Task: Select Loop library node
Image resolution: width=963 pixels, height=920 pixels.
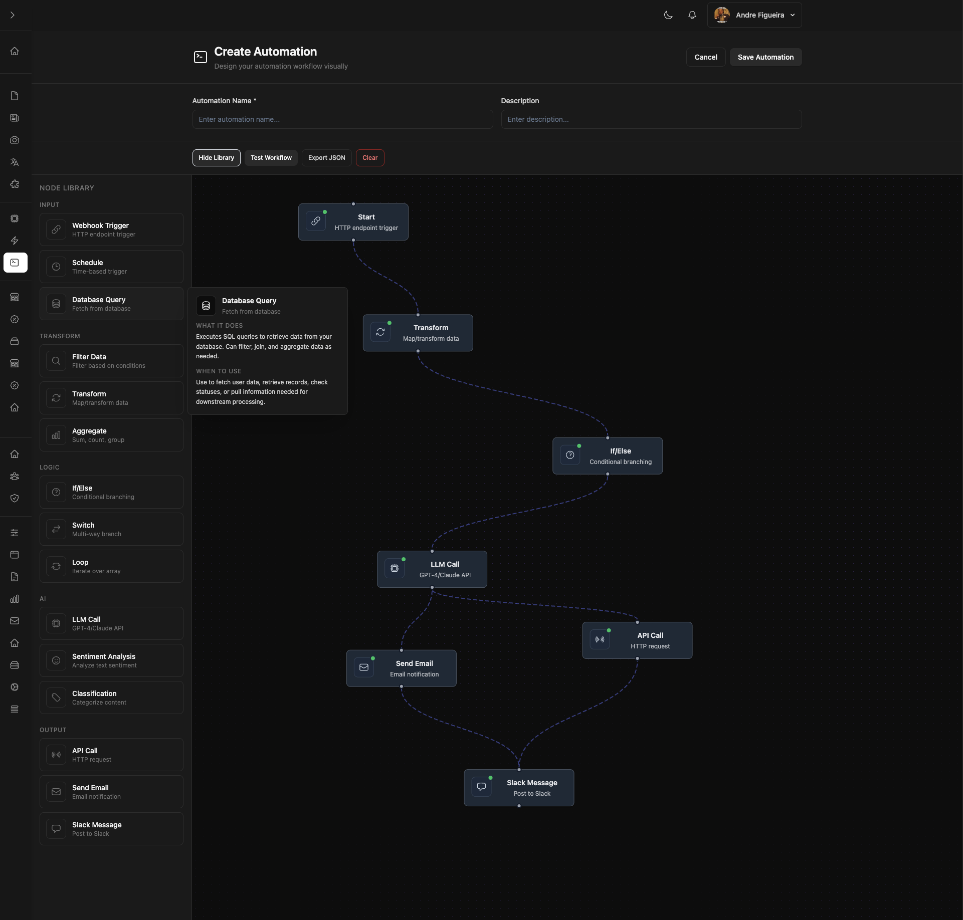Action: (x=111, y=566)
